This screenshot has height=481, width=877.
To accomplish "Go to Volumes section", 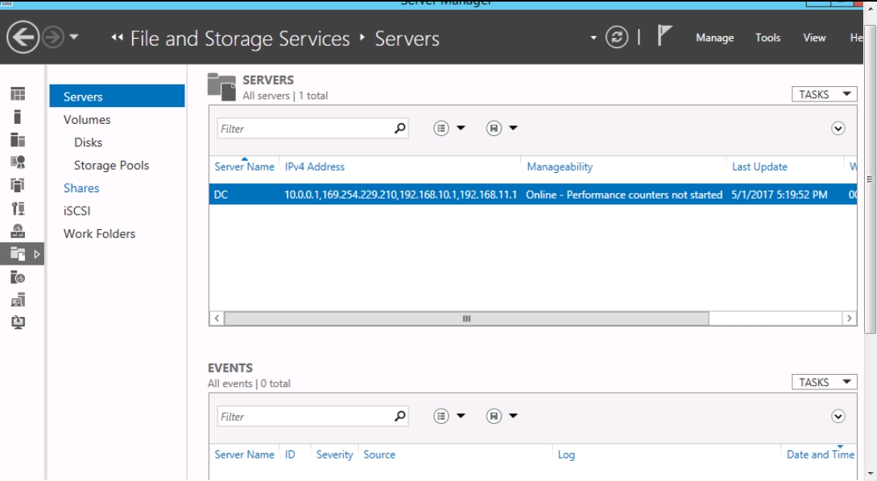I will tap(87, 120).
